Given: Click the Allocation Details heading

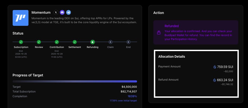Looking at the screenshot, I should click(172, 57).
